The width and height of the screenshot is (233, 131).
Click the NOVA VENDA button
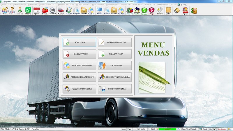point(79,42)
